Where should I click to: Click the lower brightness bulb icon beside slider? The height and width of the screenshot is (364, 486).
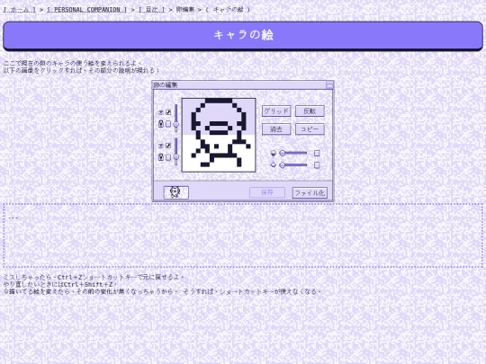pos(274,165)
